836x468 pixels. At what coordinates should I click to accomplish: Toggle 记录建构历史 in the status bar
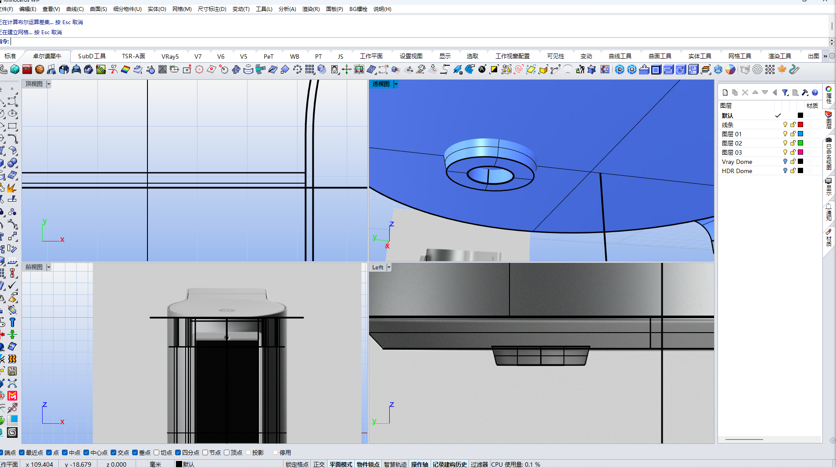click(450, 464)
